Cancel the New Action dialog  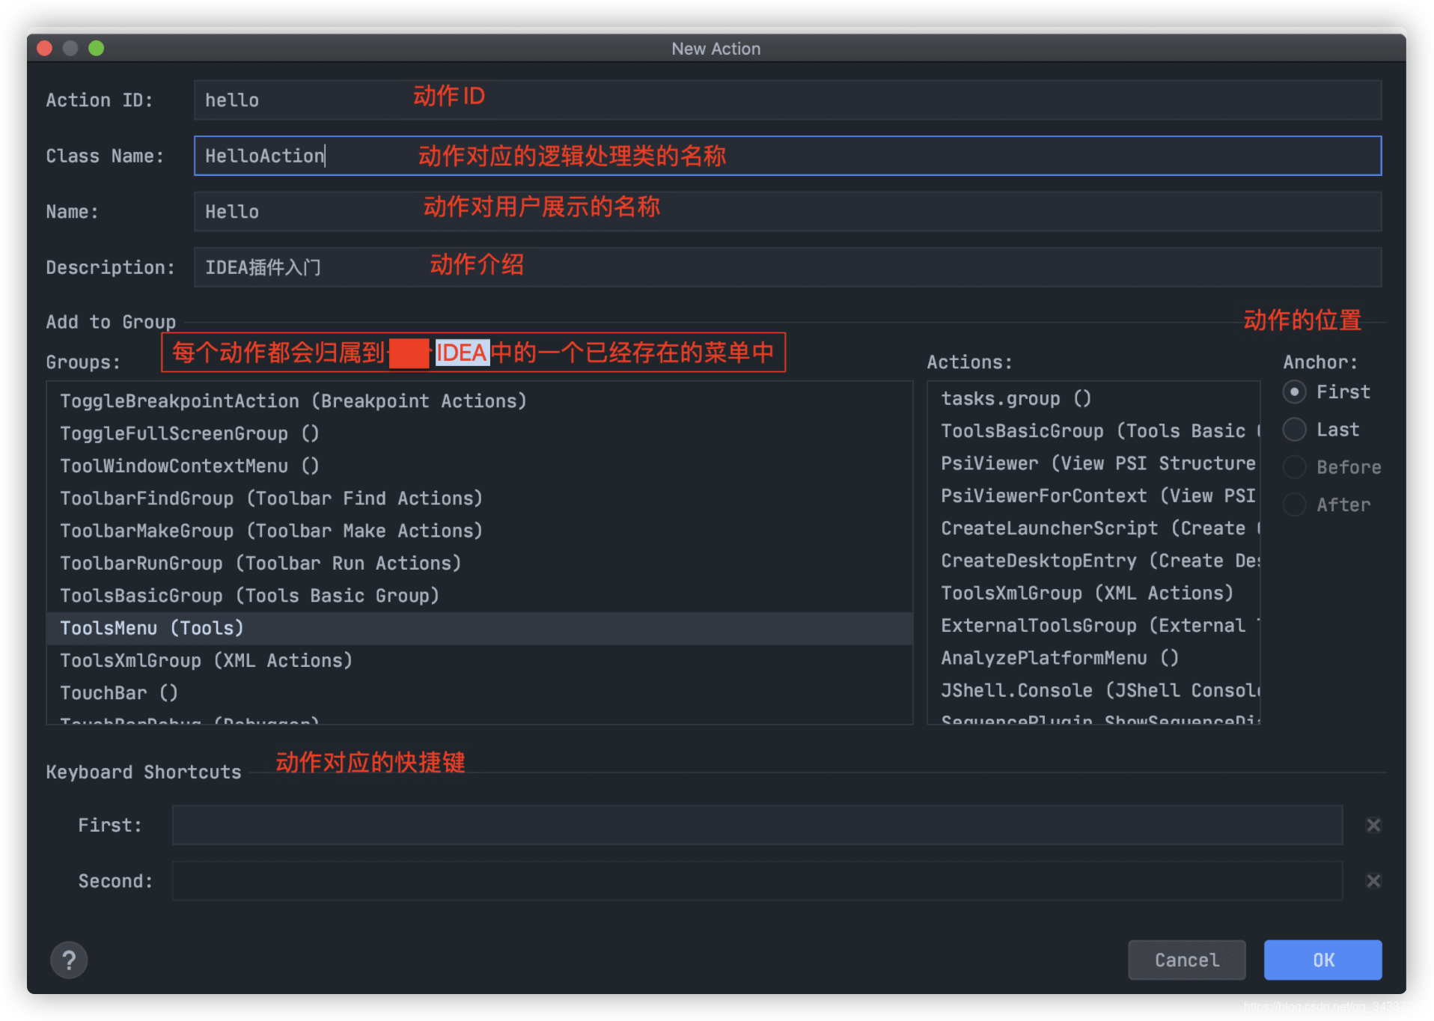(x=1186, y=960)
